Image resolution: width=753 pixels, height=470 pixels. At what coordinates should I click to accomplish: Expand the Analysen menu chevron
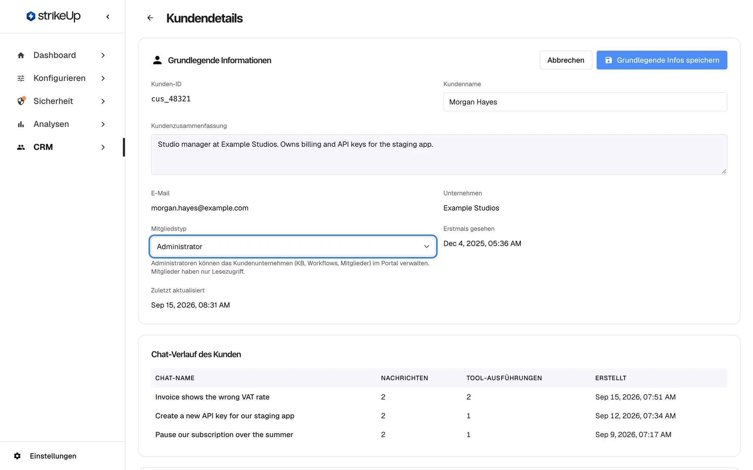pyautogui.click(x=103, y=124)
